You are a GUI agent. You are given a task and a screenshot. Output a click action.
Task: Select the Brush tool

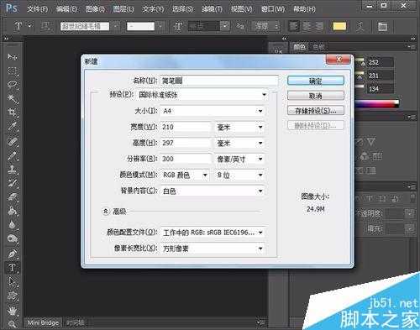(12, 155)
